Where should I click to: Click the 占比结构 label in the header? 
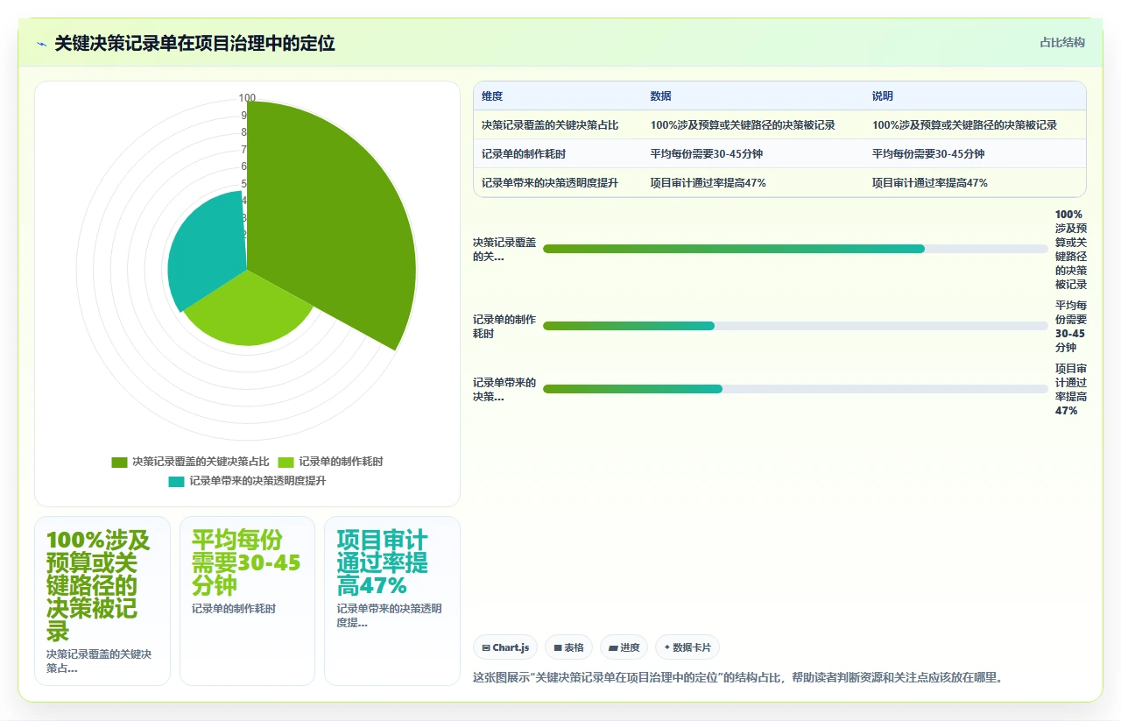click(1062, 42)
